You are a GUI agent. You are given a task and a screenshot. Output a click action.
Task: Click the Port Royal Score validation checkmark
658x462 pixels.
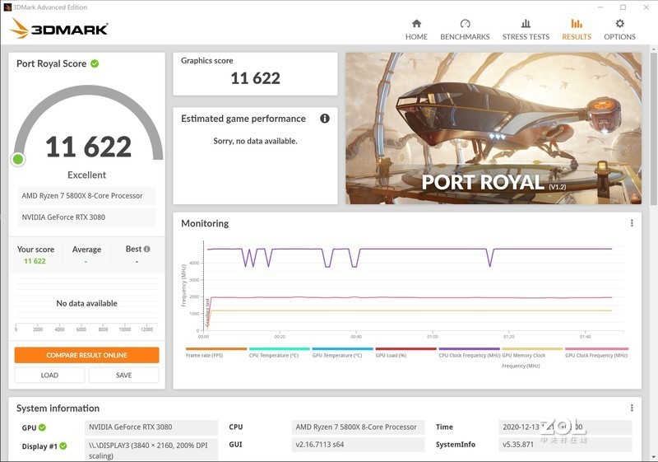tap(95, 63)
